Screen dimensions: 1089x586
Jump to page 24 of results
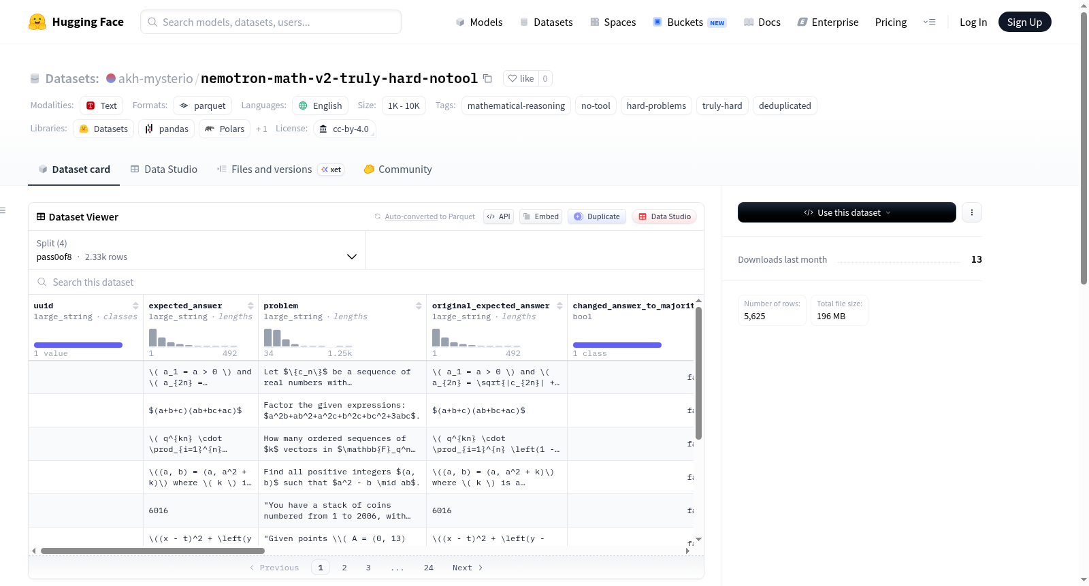429,568
